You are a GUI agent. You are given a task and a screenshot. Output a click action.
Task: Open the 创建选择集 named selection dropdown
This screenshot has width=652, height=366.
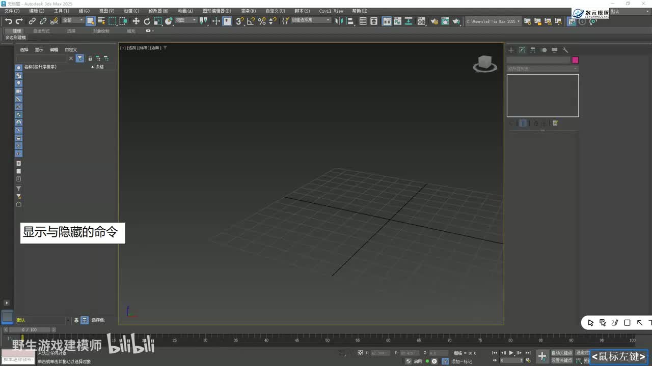[311, 20]
